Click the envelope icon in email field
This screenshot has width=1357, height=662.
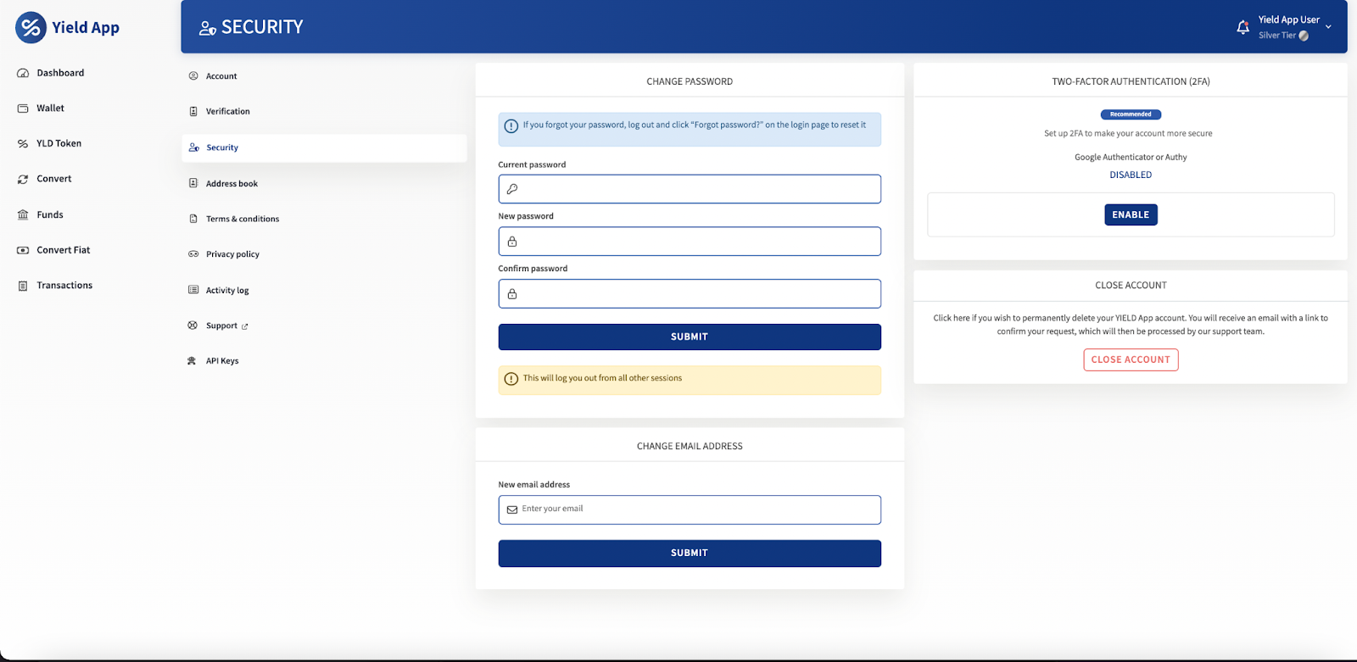[512, 510]
